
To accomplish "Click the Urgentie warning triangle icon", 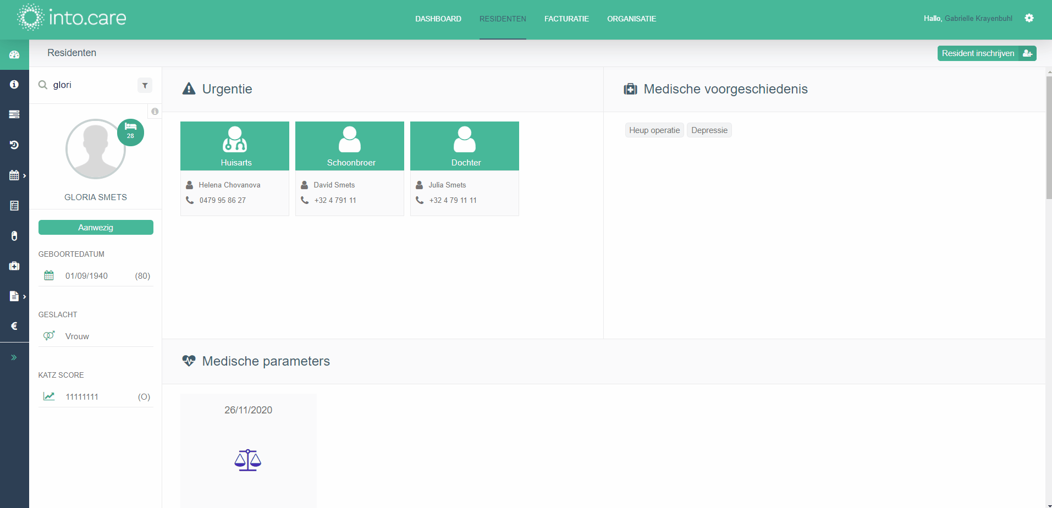I will pos(189,89).
